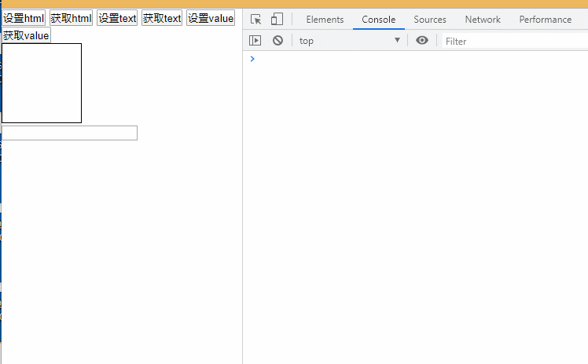Click the 获取text button
The image size is (588, 364).
[162, 18]
